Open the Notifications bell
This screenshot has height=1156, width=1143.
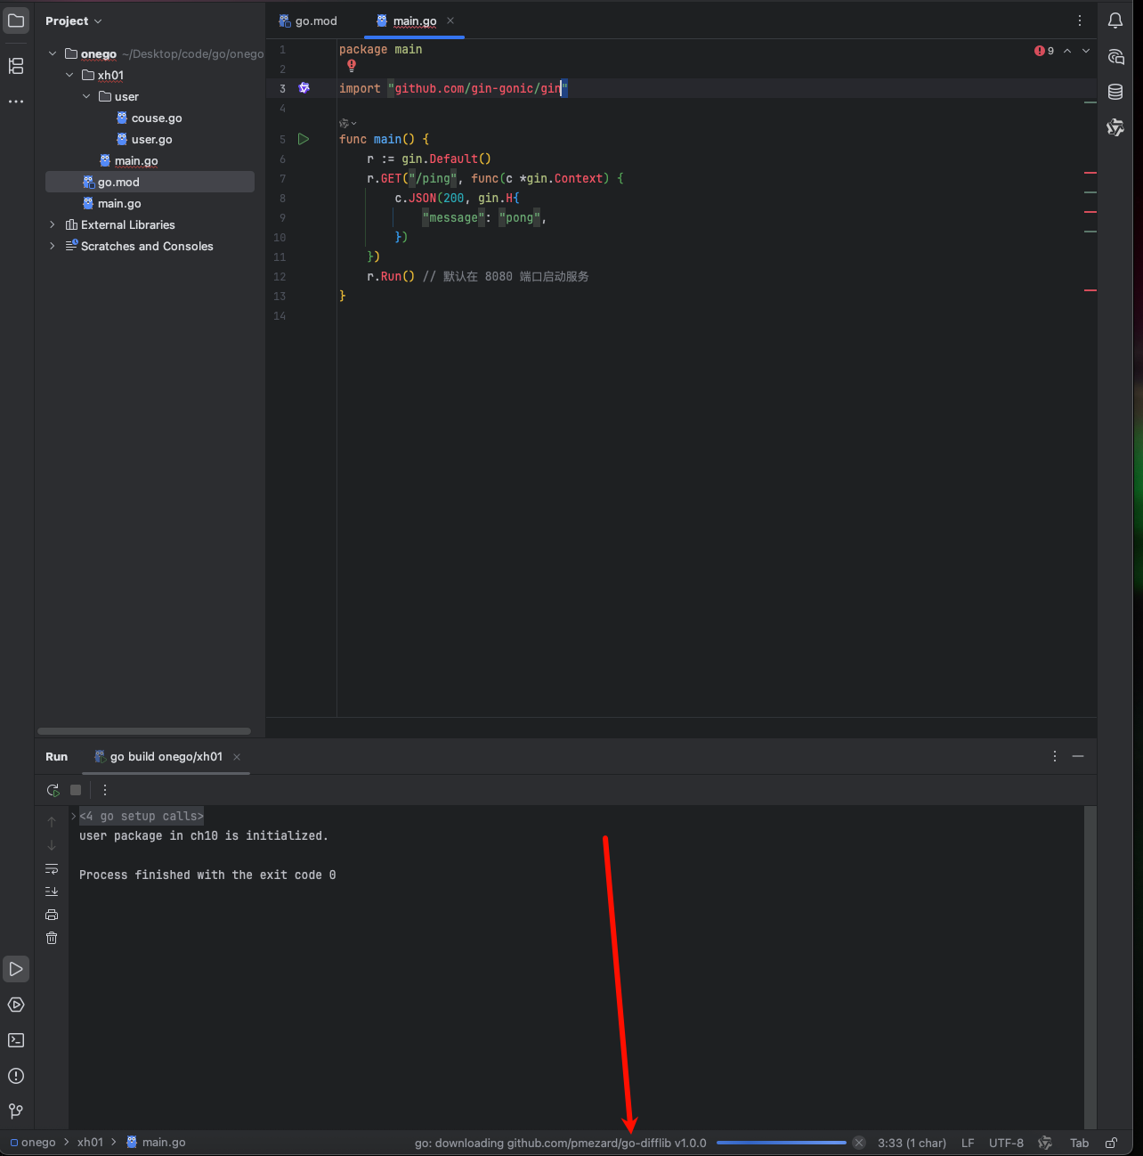(1115, 20)
